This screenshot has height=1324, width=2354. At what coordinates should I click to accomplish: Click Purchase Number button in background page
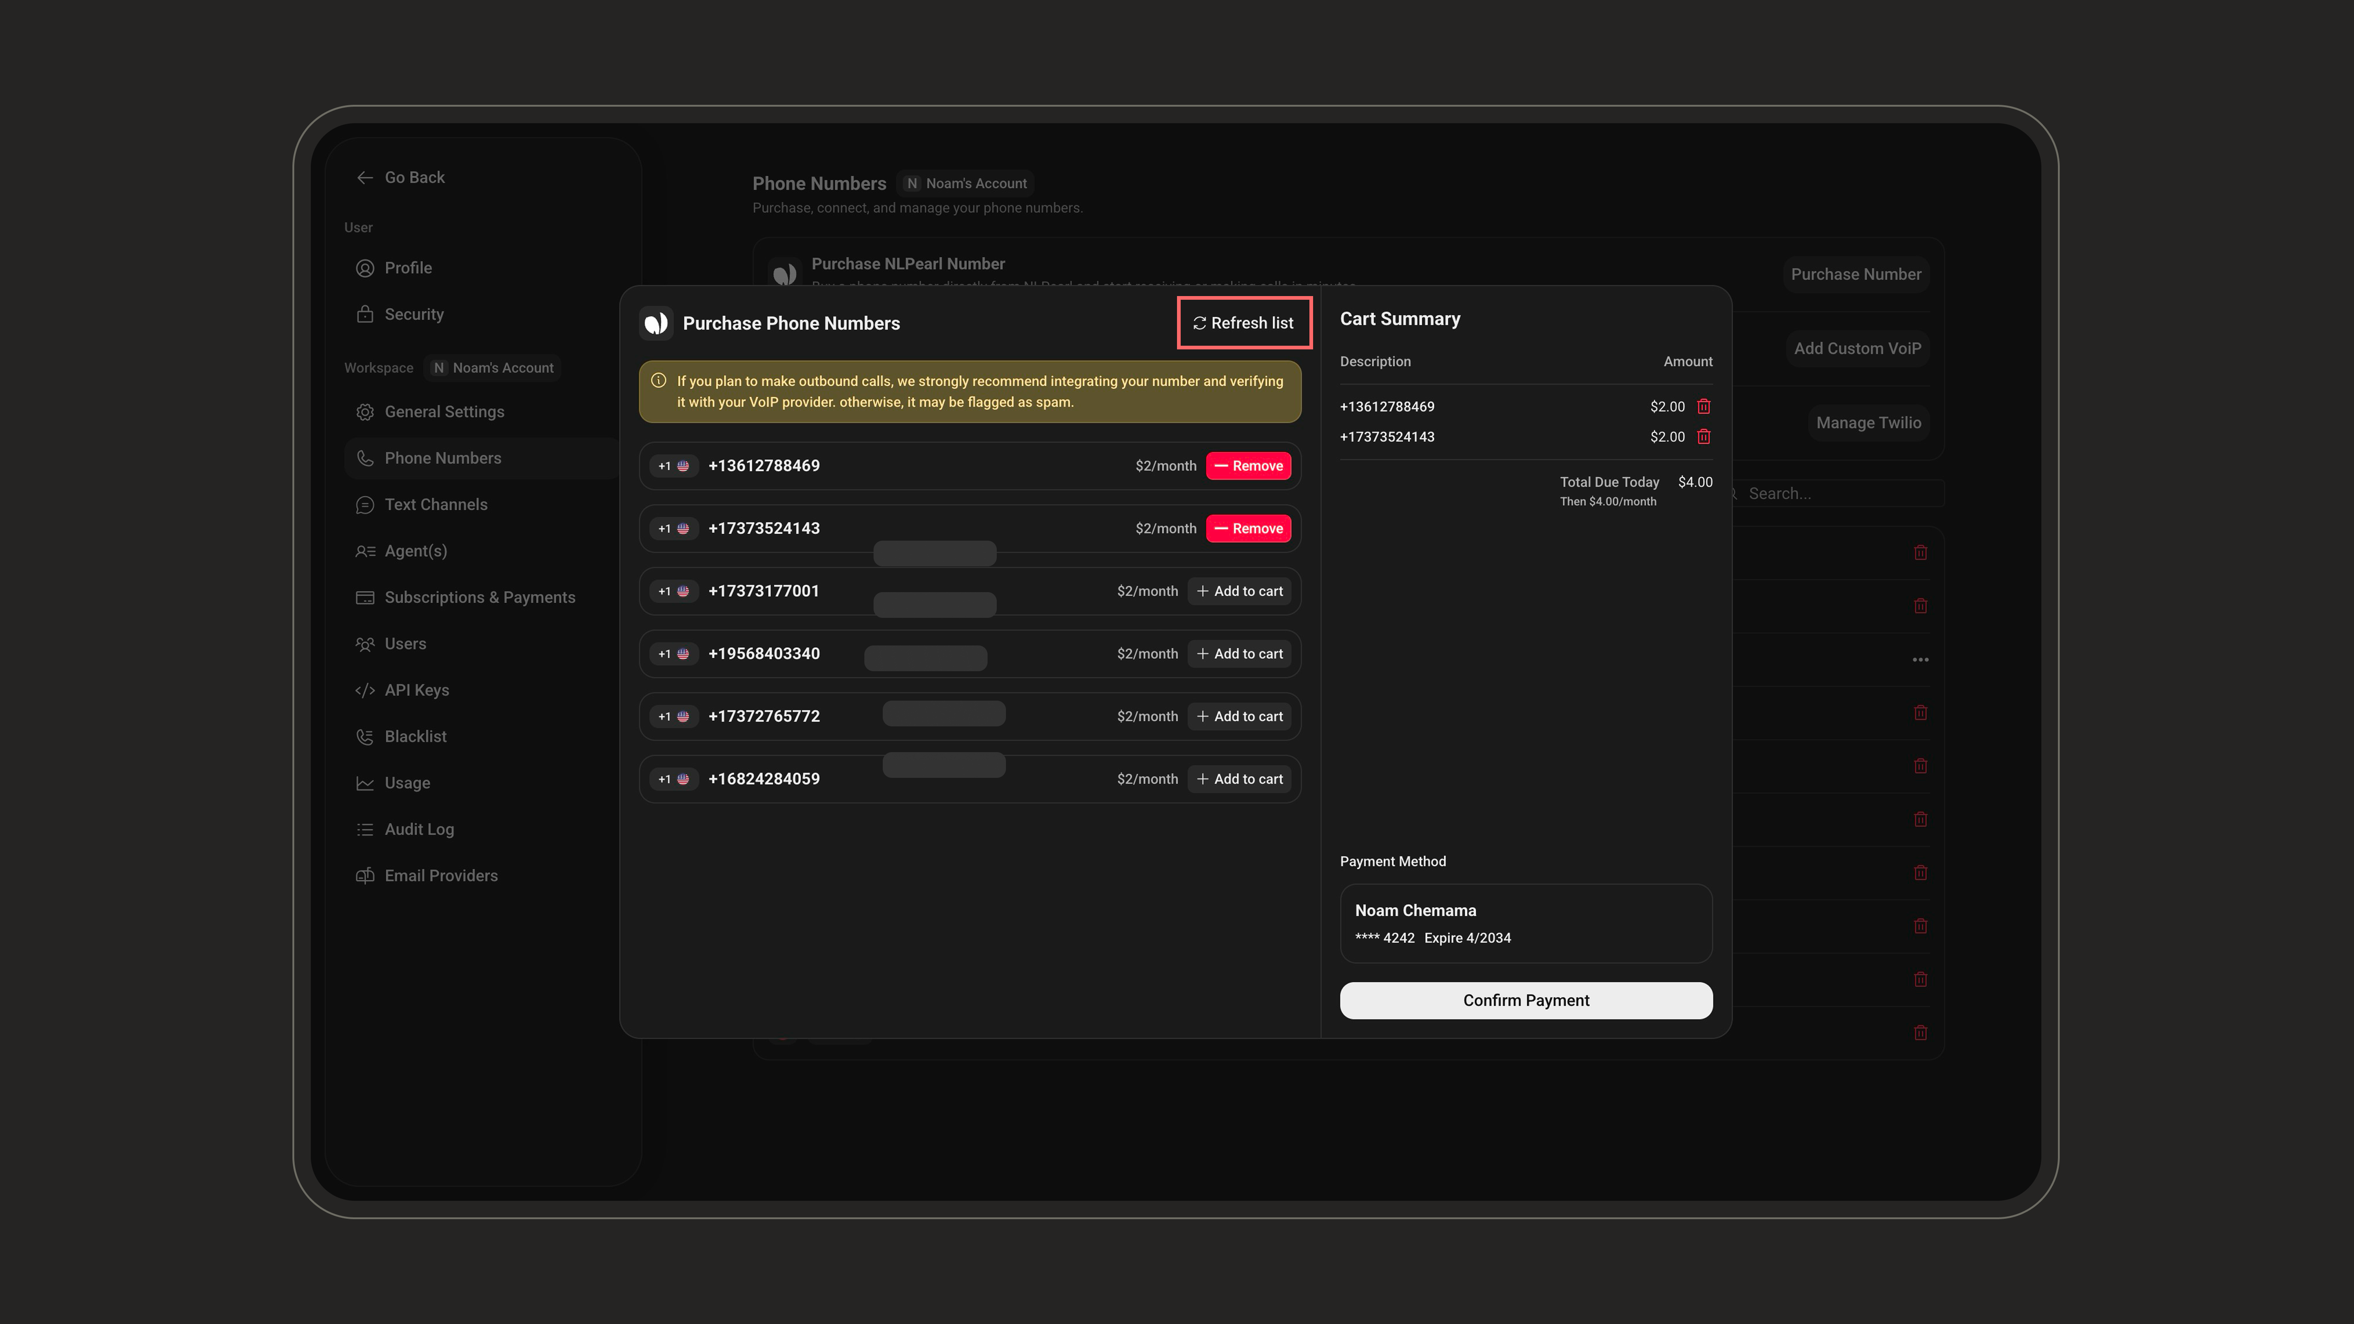(1855, 274)
